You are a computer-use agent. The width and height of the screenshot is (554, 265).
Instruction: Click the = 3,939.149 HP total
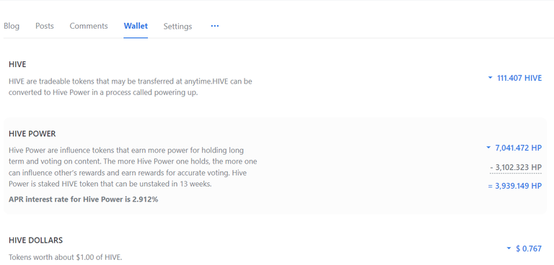(x=515, y=186)
